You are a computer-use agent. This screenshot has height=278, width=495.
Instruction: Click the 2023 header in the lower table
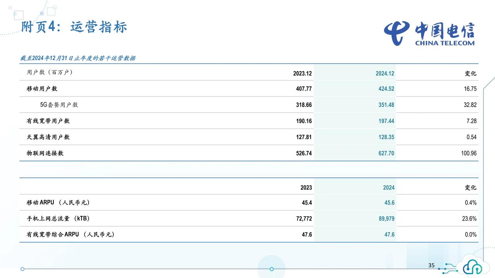(x=306, y=188)
